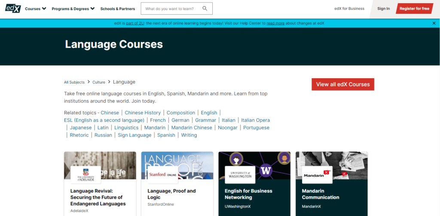The width and height of the screenshot is (440, 216).
Task: Click the 'Language Courses' page heading
Action: 114,44
